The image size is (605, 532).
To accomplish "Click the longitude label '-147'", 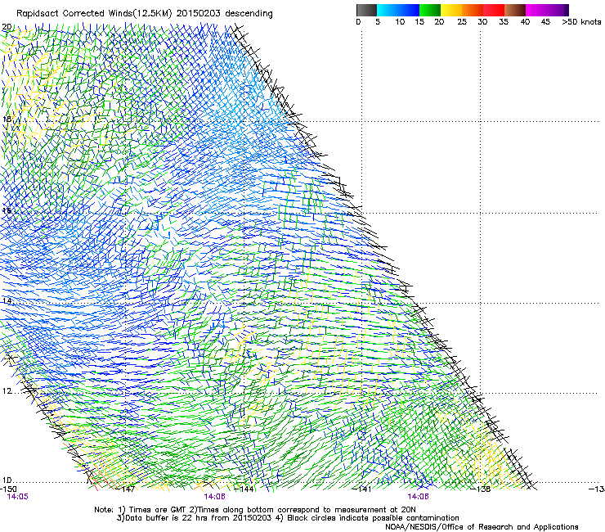I will 127,489.
